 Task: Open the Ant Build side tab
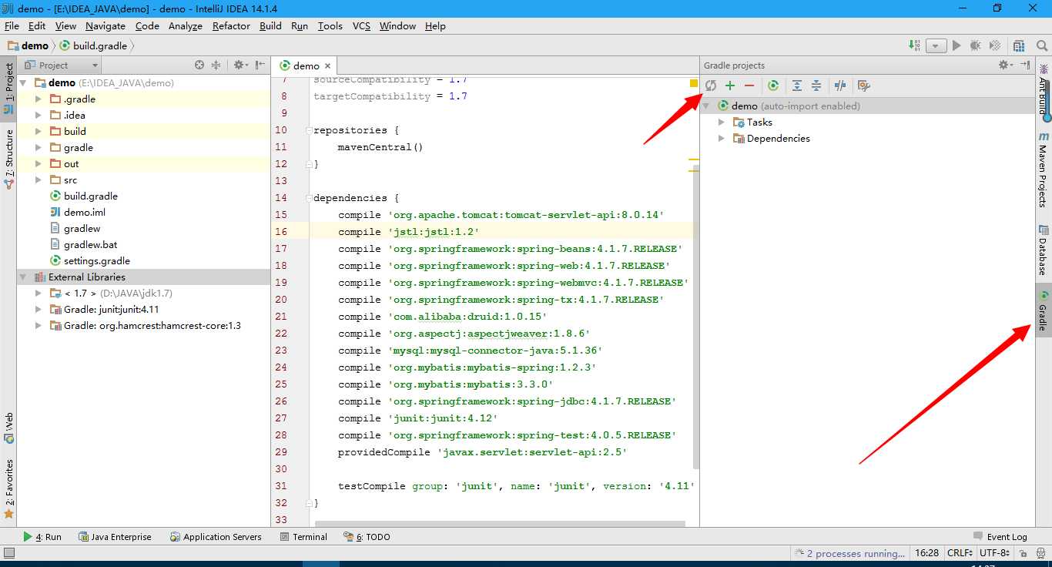click(1044, 89)
